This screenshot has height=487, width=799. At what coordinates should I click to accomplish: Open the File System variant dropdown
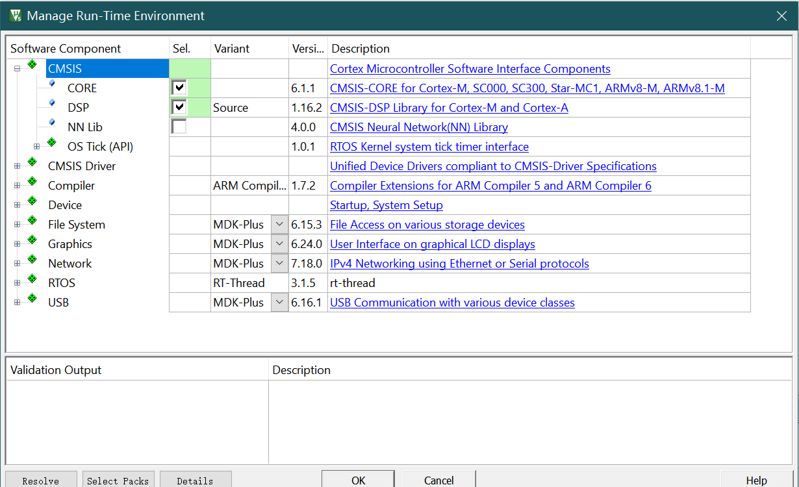pos(279,225)
